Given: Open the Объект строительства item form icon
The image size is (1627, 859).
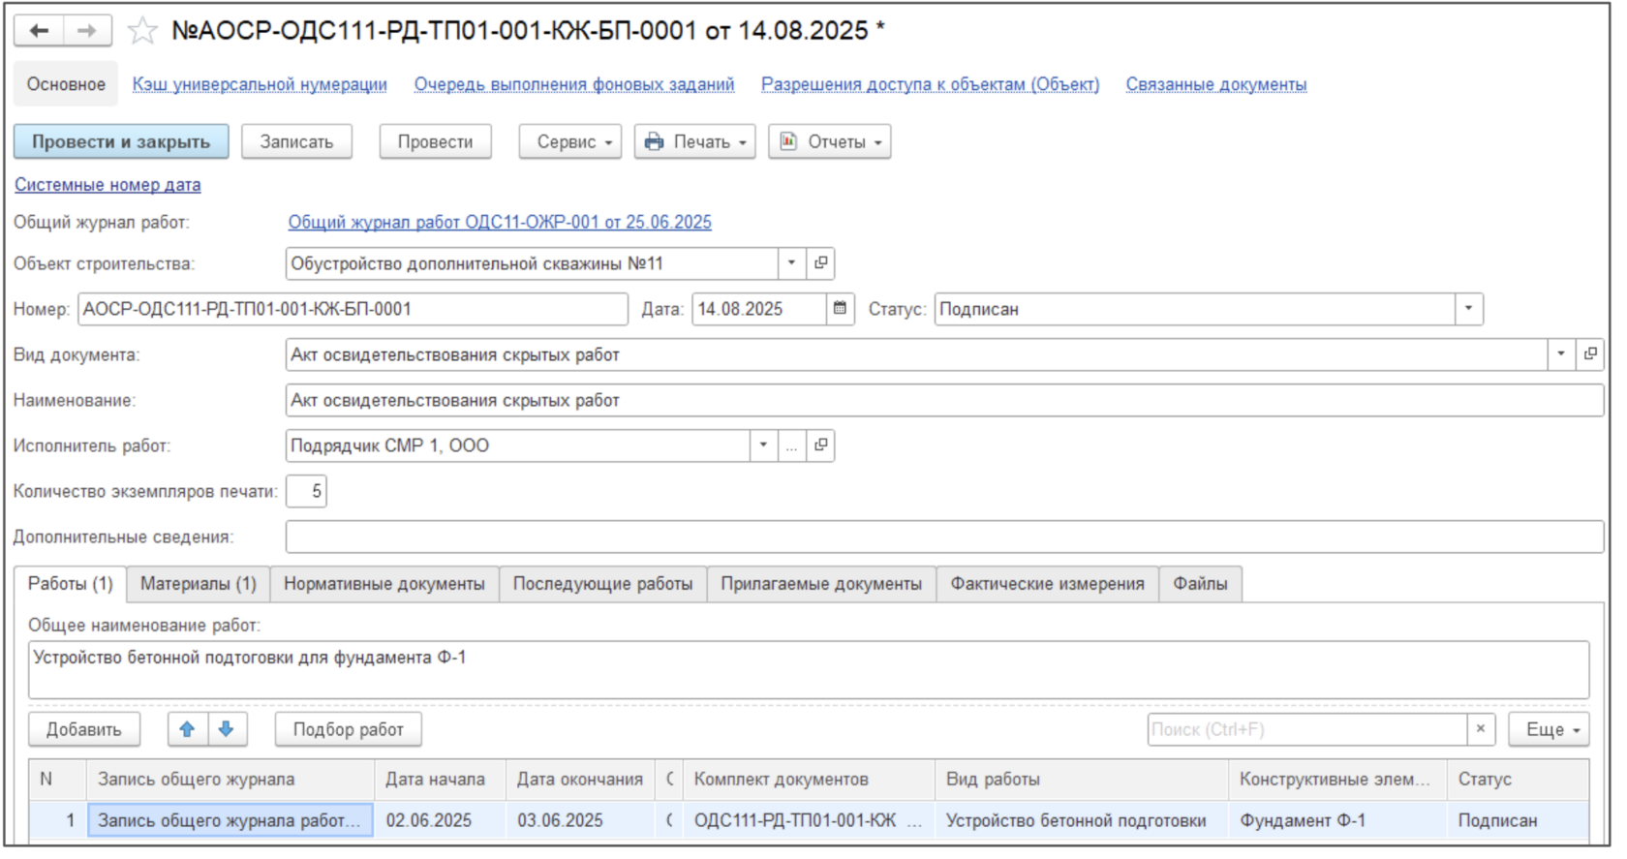Looking at the screenshot, I should click(820, 263).
